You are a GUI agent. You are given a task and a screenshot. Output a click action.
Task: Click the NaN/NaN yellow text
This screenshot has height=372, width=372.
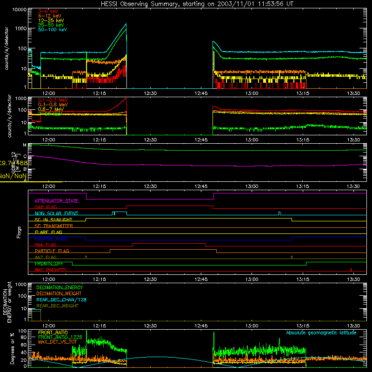13,176
